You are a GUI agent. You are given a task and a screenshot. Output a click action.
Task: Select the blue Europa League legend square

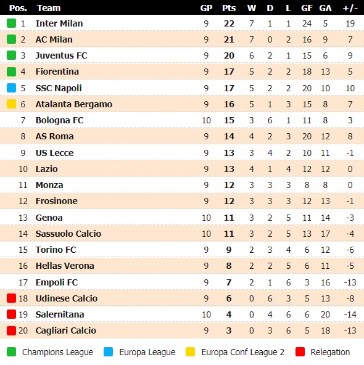coord(109,352)
